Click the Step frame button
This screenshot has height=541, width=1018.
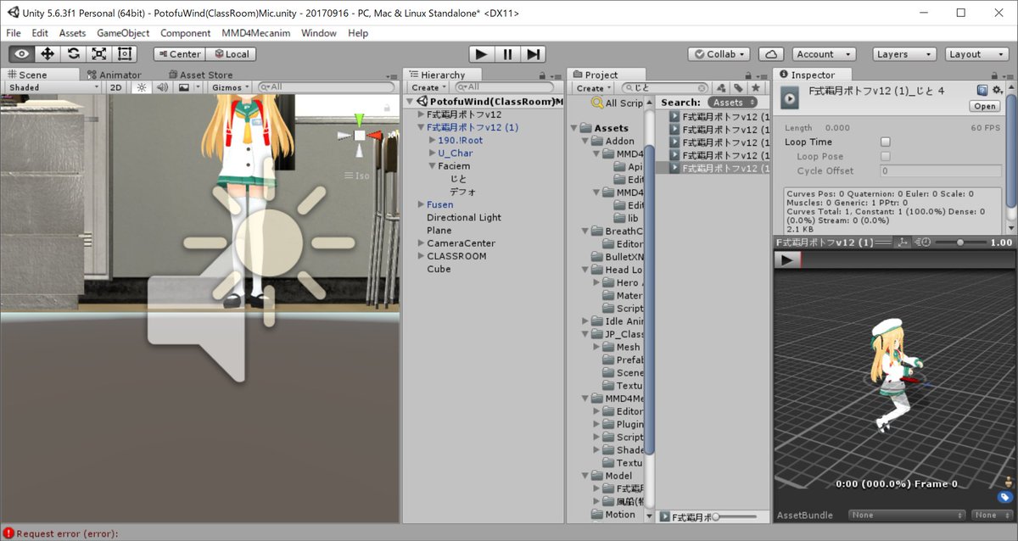point(533,53)
